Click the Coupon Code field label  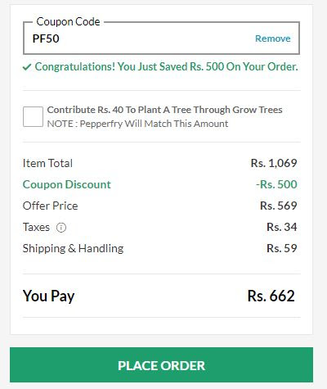[68, 21]
